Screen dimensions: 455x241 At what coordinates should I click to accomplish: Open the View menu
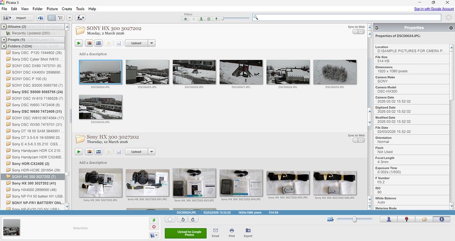click(25, 9)
